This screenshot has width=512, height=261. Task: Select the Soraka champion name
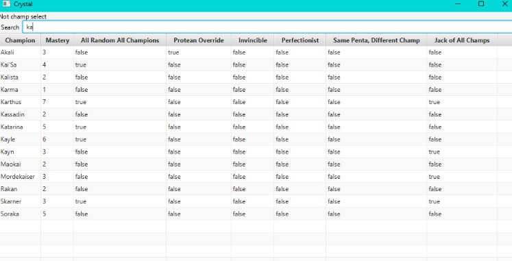coord(10,214)
